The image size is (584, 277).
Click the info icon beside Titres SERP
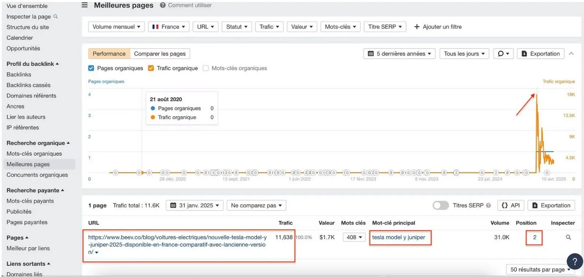[488, 206]
